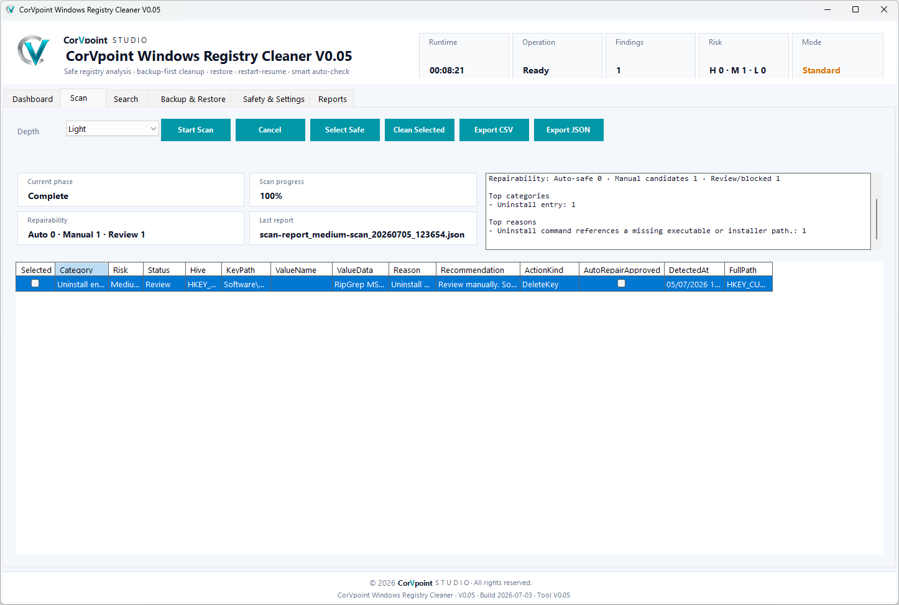Click the 'Software\...' key path cell

pos(246,284)
